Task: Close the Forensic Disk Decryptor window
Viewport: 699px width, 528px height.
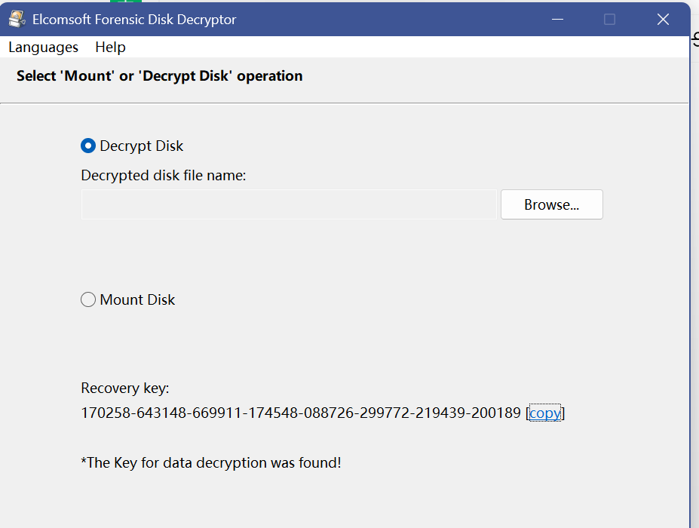Action: click(x=663, y=19)
